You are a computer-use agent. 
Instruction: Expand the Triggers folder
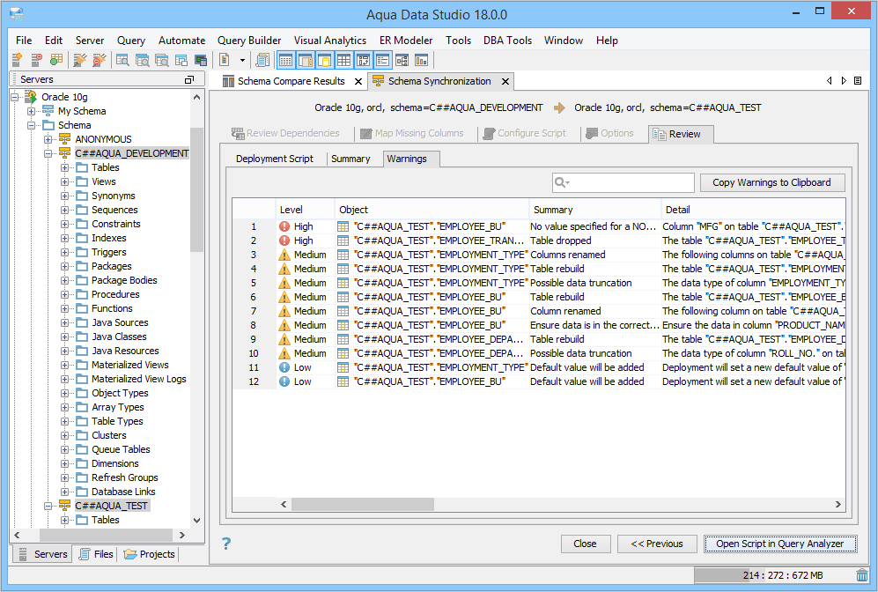[65, 252]
